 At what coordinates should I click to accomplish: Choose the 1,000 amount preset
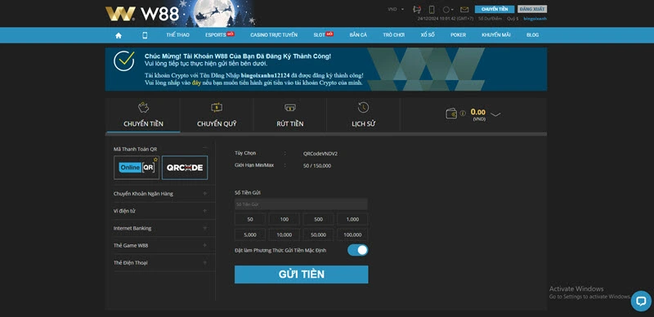(352, 220)
